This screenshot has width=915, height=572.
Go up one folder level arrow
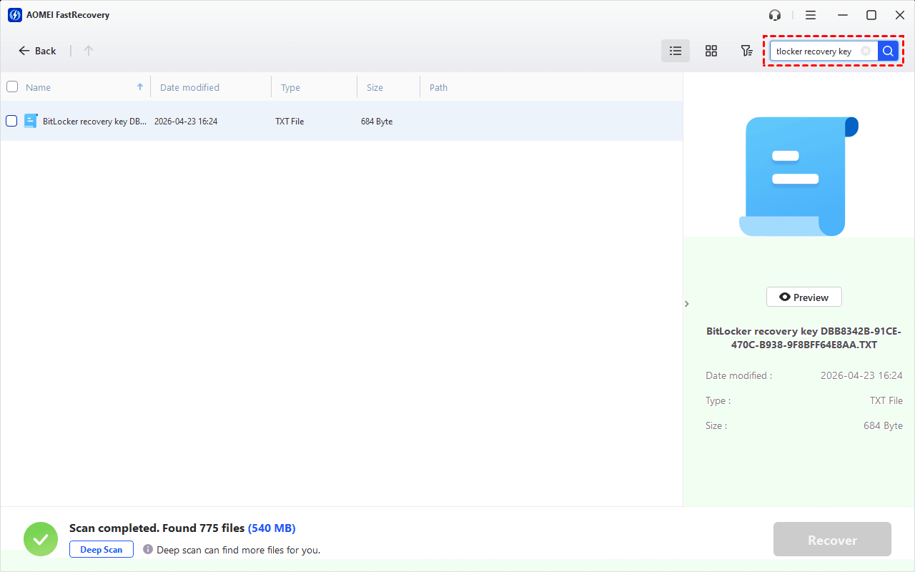point(89,51)
